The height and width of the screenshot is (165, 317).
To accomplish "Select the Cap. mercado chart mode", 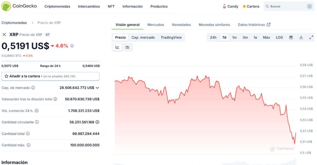I will click(x=143, y=38).
